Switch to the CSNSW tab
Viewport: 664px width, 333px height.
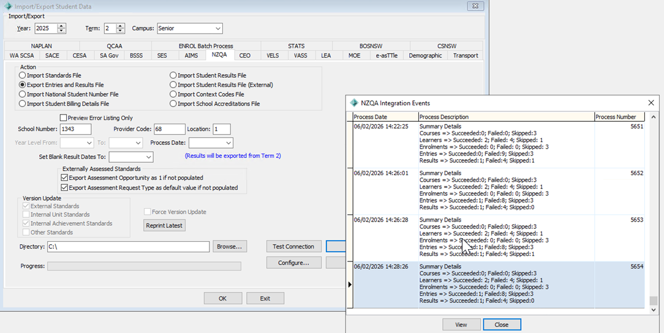click(x=447, y=46)
